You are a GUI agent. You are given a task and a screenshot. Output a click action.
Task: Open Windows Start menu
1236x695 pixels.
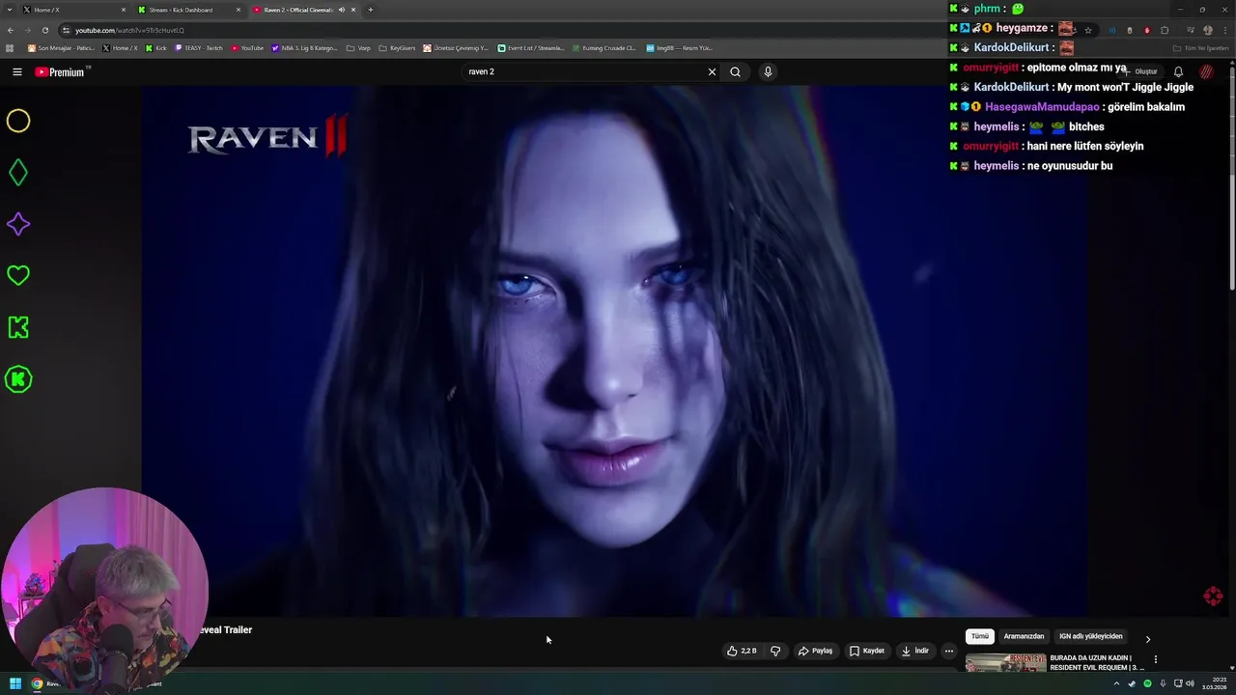15,683
